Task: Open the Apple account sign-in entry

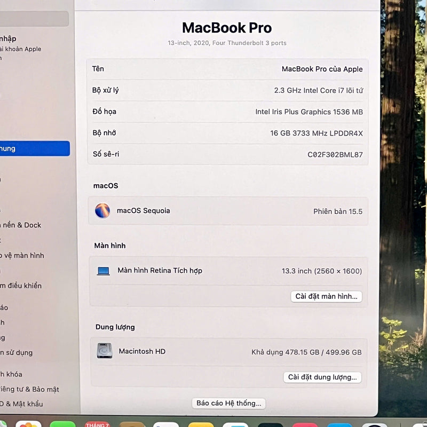Action: (x=19, y=44)
